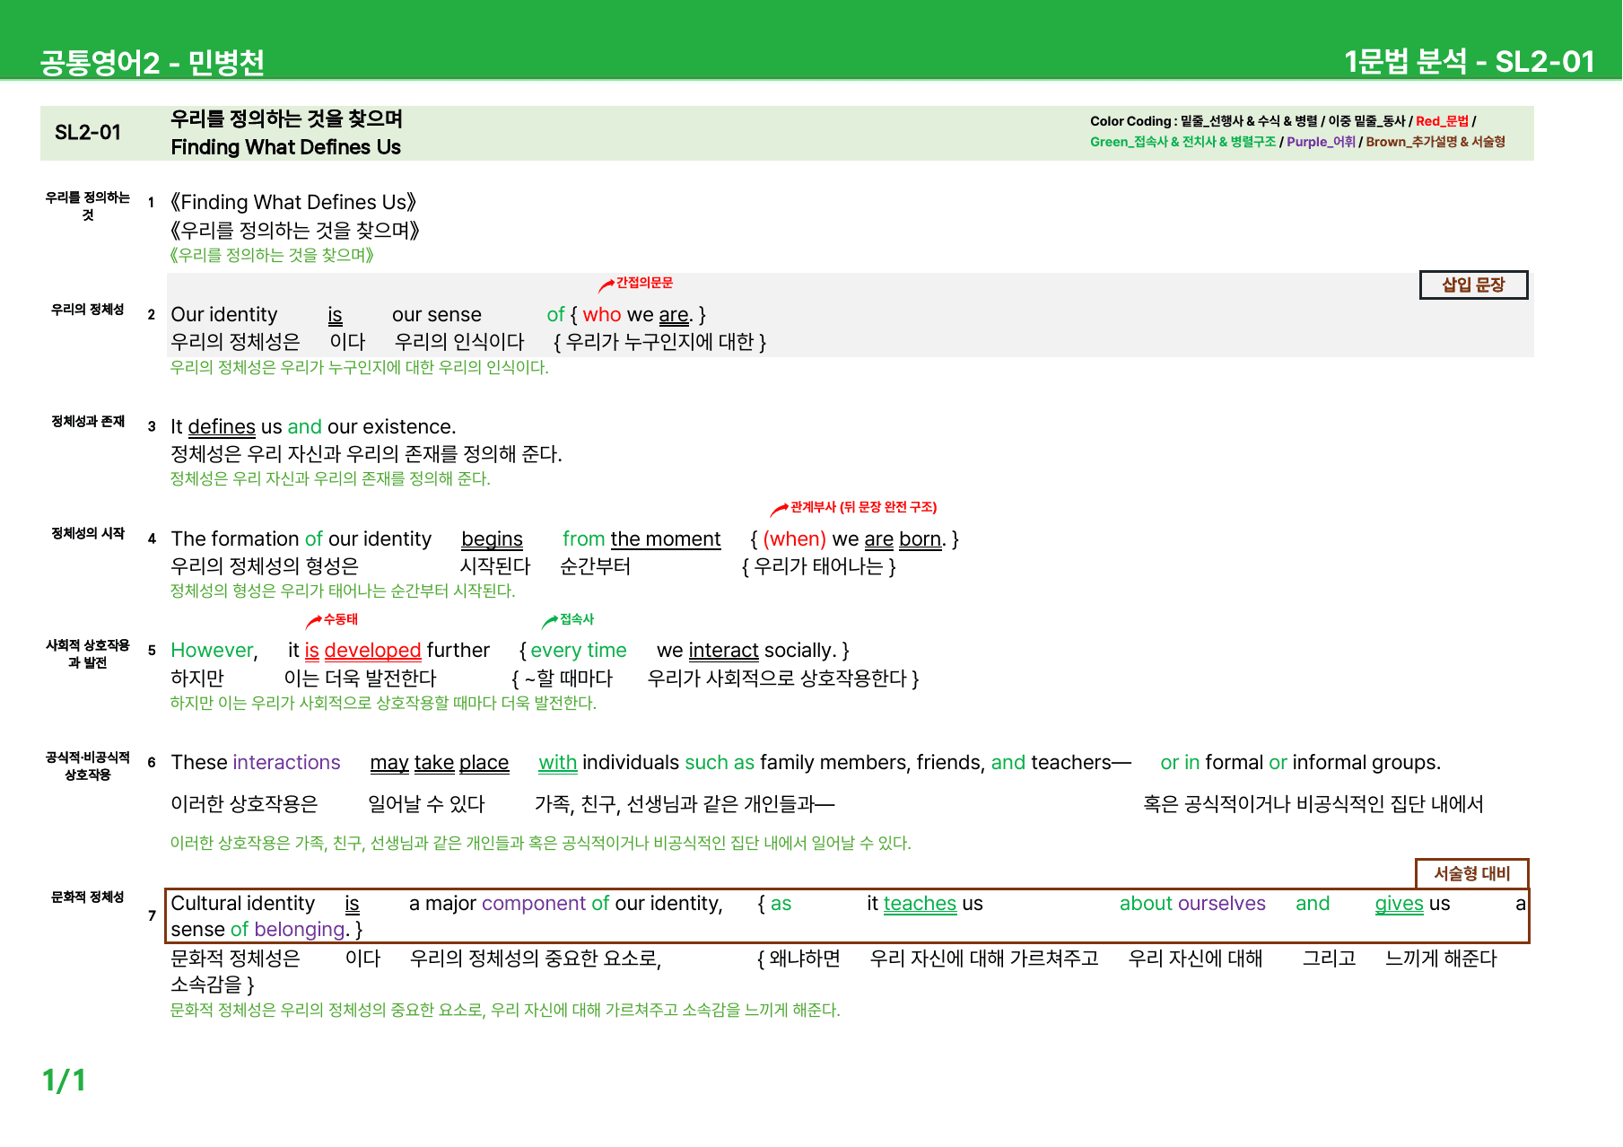This screenshot has width=1623, height=1147.
Task: Click the 'Brown_추가설명 & 서술형' legend entry
Action: 1435,142
